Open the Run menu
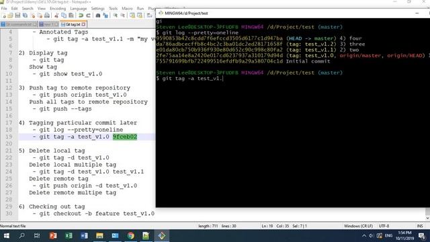The width and height of the screenshot is (430, 242). [140, 9]
